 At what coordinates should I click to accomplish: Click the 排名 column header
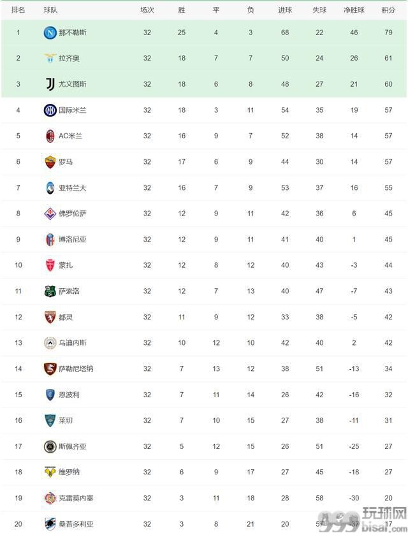click(x=18, y=10)
